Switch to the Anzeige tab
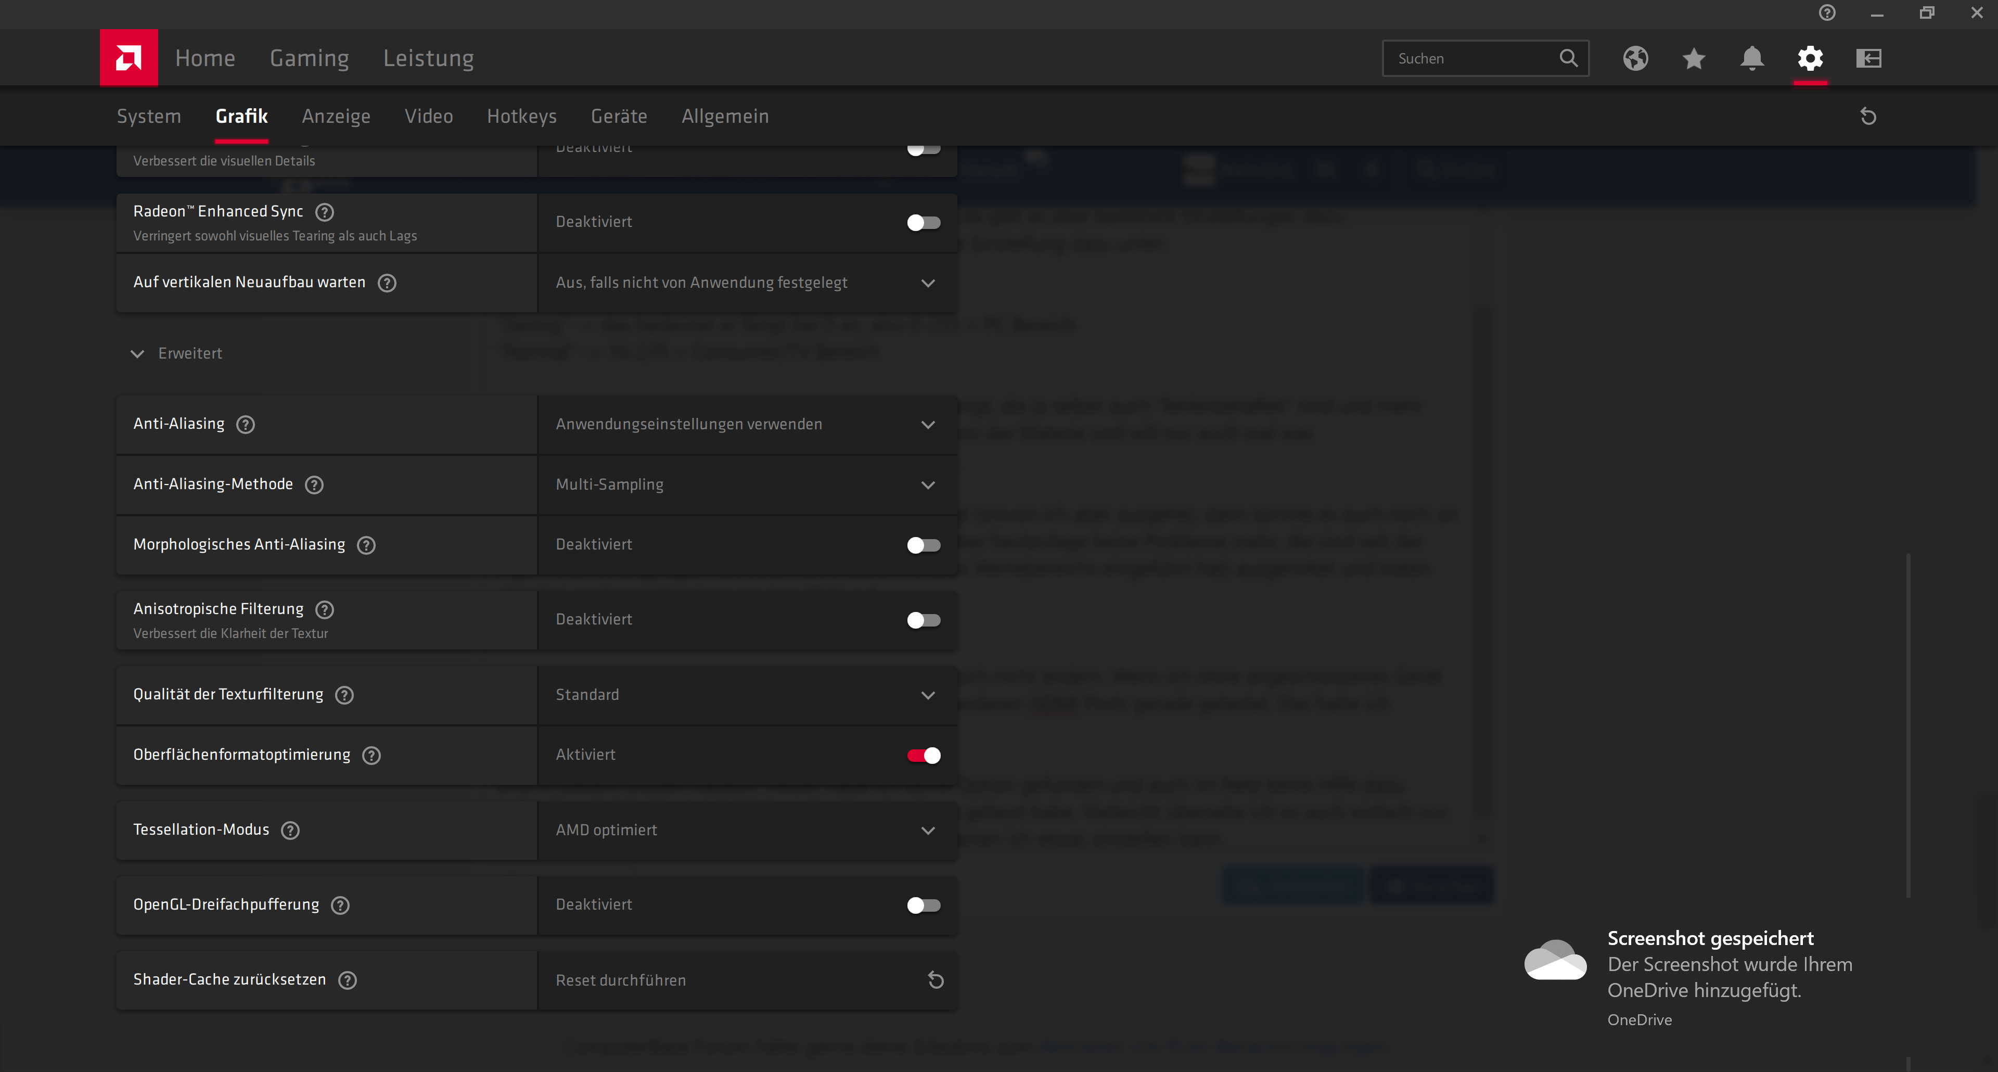Screen dimensions: 1998x1072 click(336, 117)
